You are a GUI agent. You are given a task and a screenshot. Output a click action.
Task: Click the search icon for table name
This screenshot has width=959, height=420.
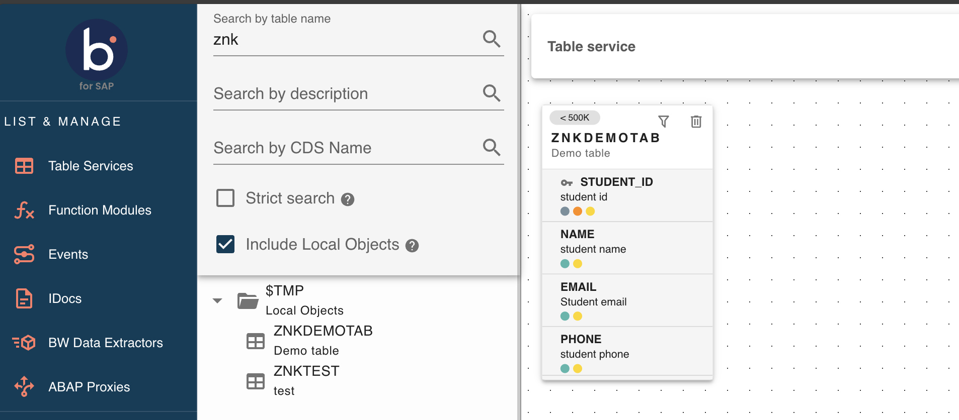coord(491,39)
